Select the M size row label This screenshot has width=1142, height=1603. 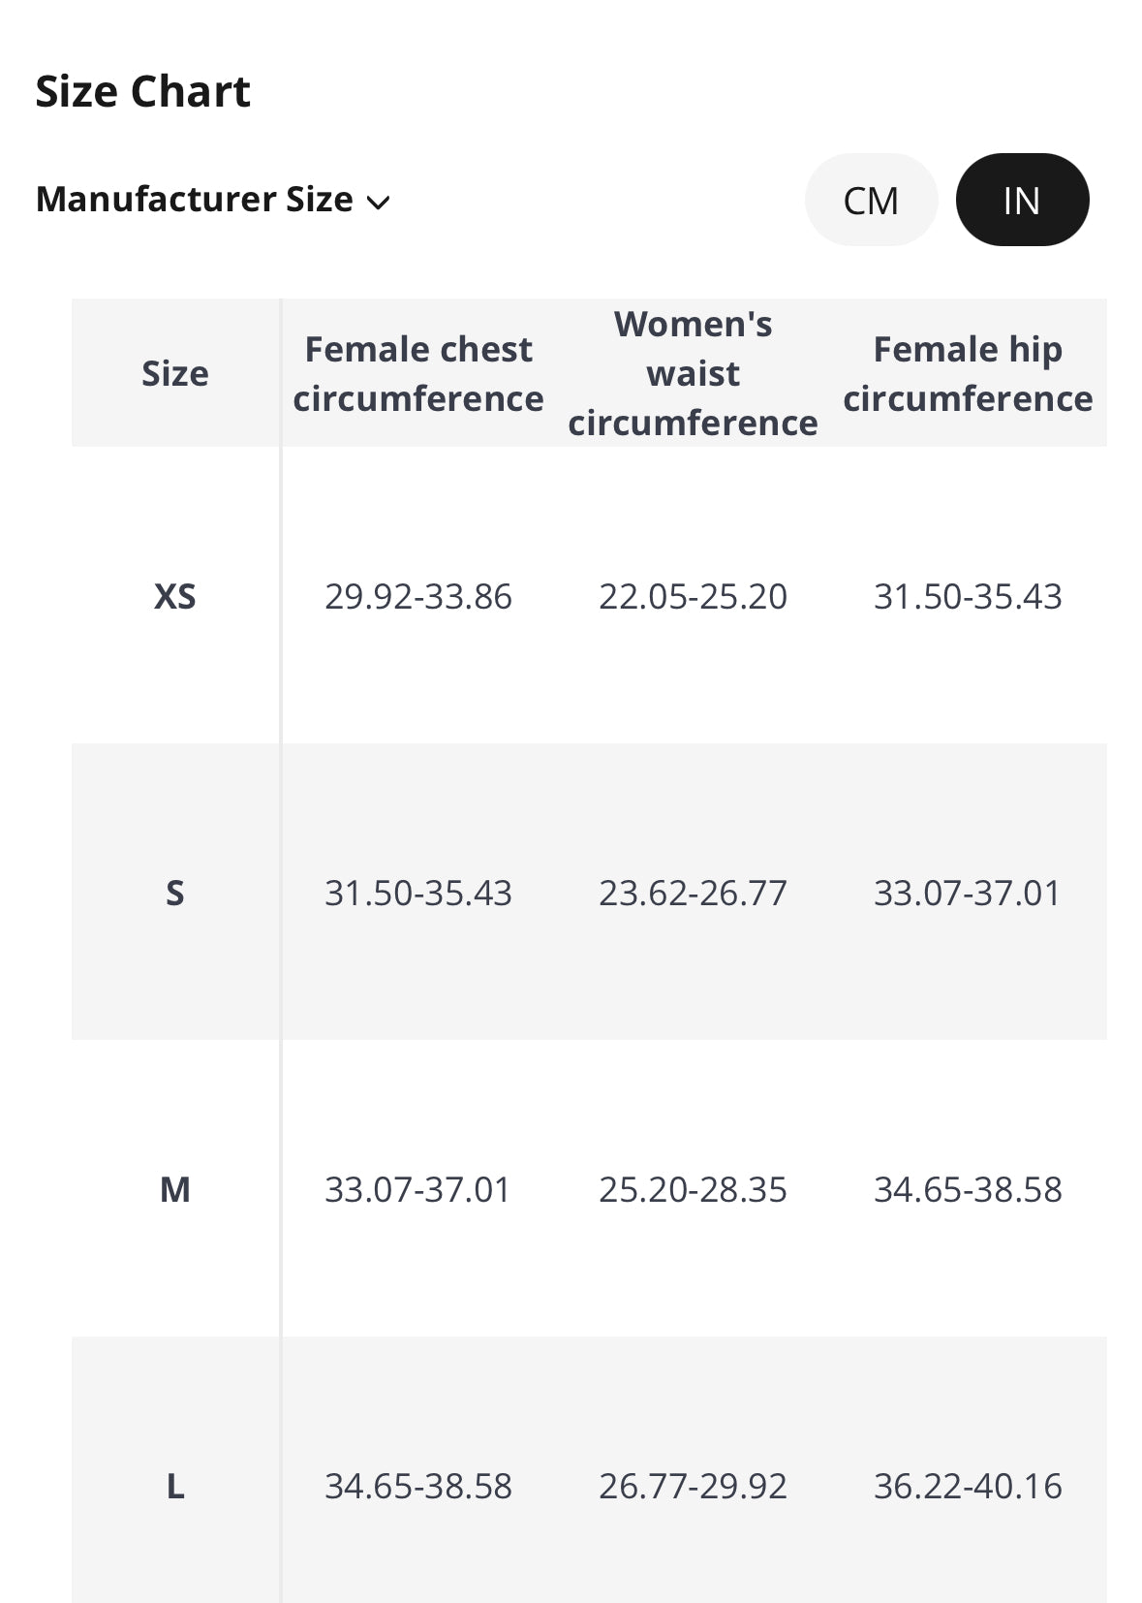pos(175,1189)
